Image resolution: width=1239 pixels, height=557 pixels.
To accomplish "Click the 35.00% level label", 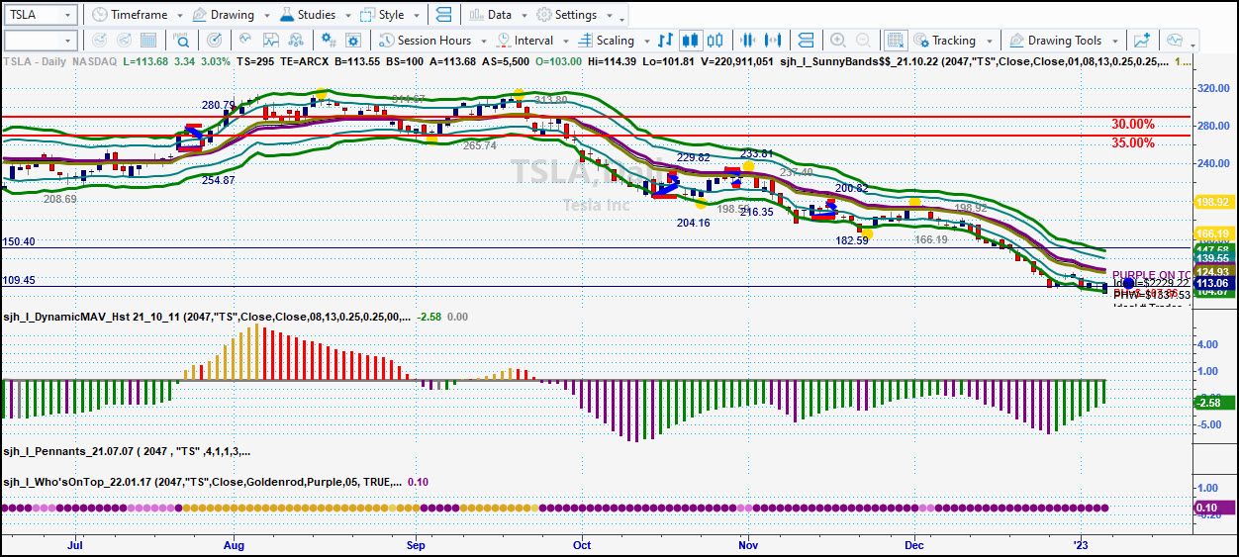I will coord(1132,143).
